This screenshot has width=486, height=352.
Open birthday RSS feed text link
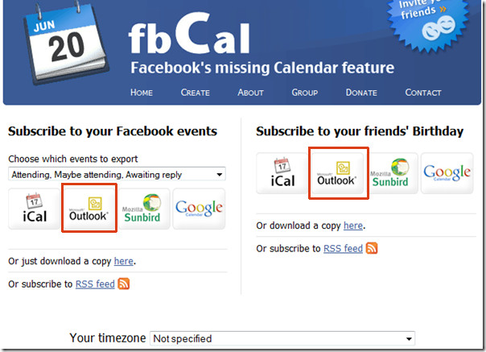pos(343,248)
